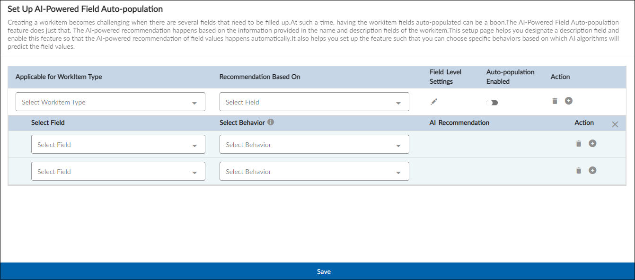Viewport: 635px width, 280px height.
Task: Click the Select Behavior info icon
Action: click(x=271, y=122)
